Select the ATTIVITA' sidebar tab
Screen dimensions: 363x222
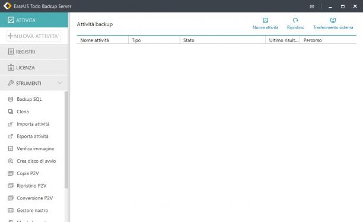[34, 20]
